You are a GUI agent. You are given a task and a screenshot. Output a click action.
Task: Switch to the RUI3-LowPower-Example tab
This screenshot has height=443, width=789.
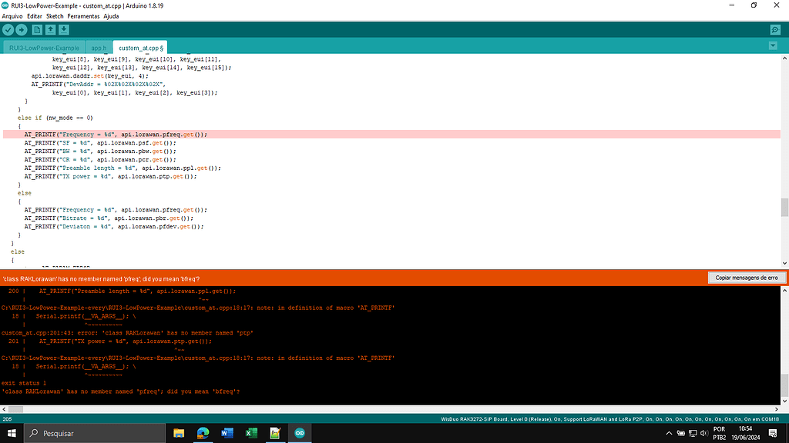coord(45,48)
